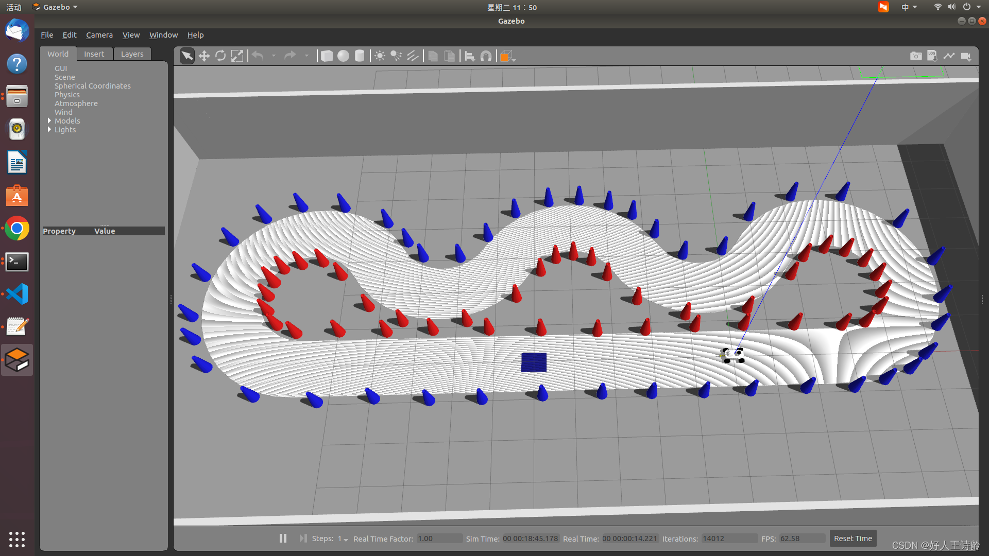Image resolution: width=989 pixels, height=556 pixels.
Task: Expand the Models tree item
Action: (49, 121)
